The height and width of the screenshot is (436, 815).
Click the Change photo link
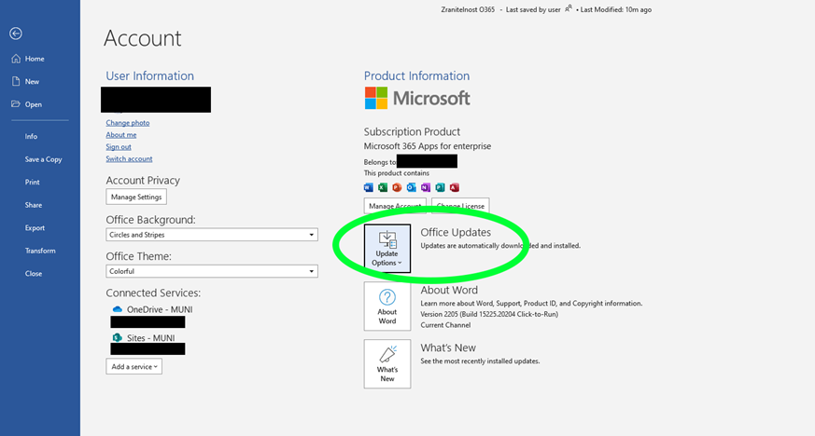[x=128, y=123]
